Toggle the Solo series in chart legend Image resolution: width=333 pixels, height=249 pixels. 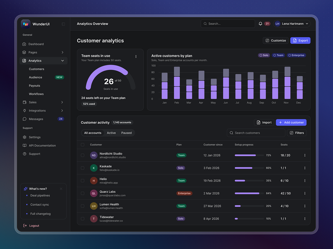264,55
